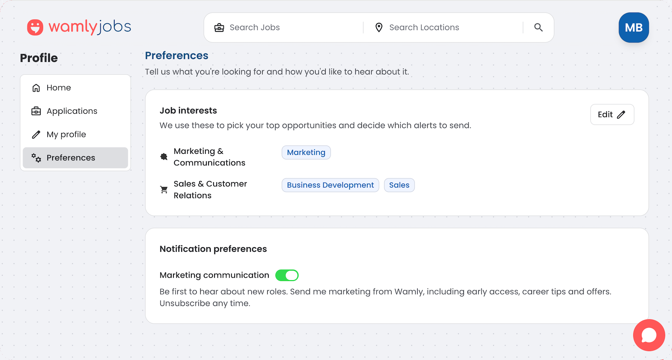Click the Applications briefcase icon
This screenshot has height=360, width=672.
click(x=36, y=111)
